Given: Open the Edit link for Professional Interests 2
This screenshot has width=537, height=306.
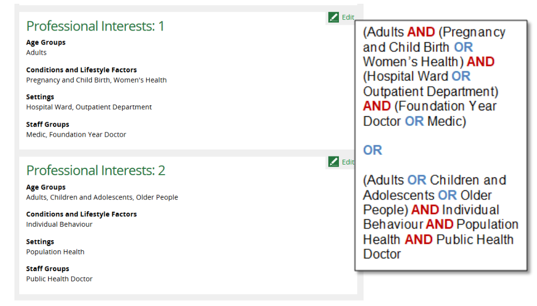Looking at the screenshot, I should 347,162.
